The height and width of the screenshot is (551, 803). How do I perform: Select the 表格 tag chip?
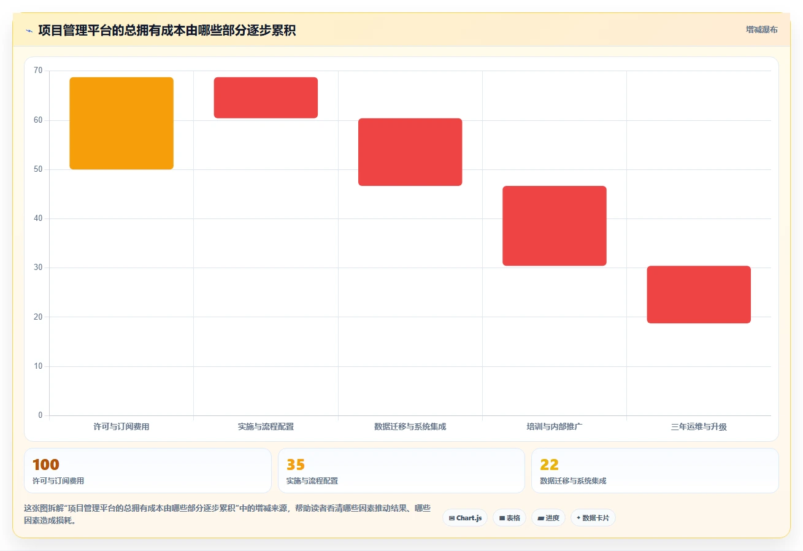coord(509,518)
